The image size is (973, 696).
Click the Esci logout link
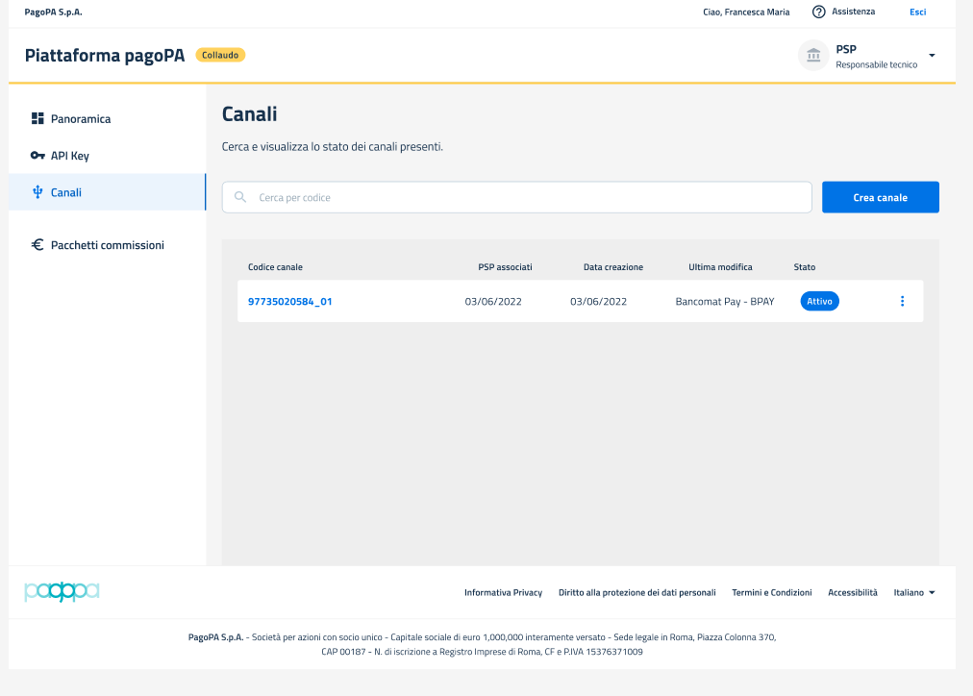[x=917, y=12]
